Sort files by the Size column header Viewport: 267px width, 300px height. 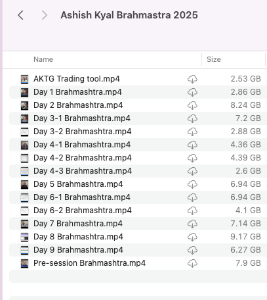point(214,59)
